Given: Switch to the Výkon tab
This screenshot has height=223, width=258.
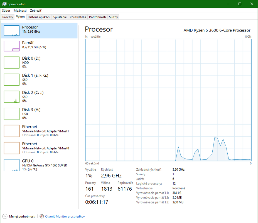Looking at the screenshot, I should [20, 17].
